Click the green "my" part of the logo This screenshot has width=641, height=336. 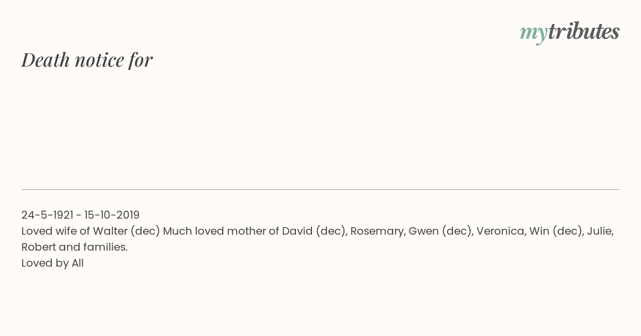click(533, 33)
